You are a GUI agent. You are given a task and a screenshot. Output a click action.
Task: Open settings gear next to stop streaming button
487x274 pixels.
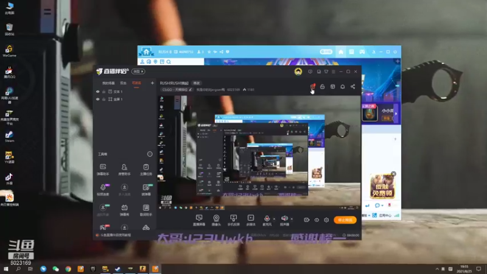(x=326, y=220)
